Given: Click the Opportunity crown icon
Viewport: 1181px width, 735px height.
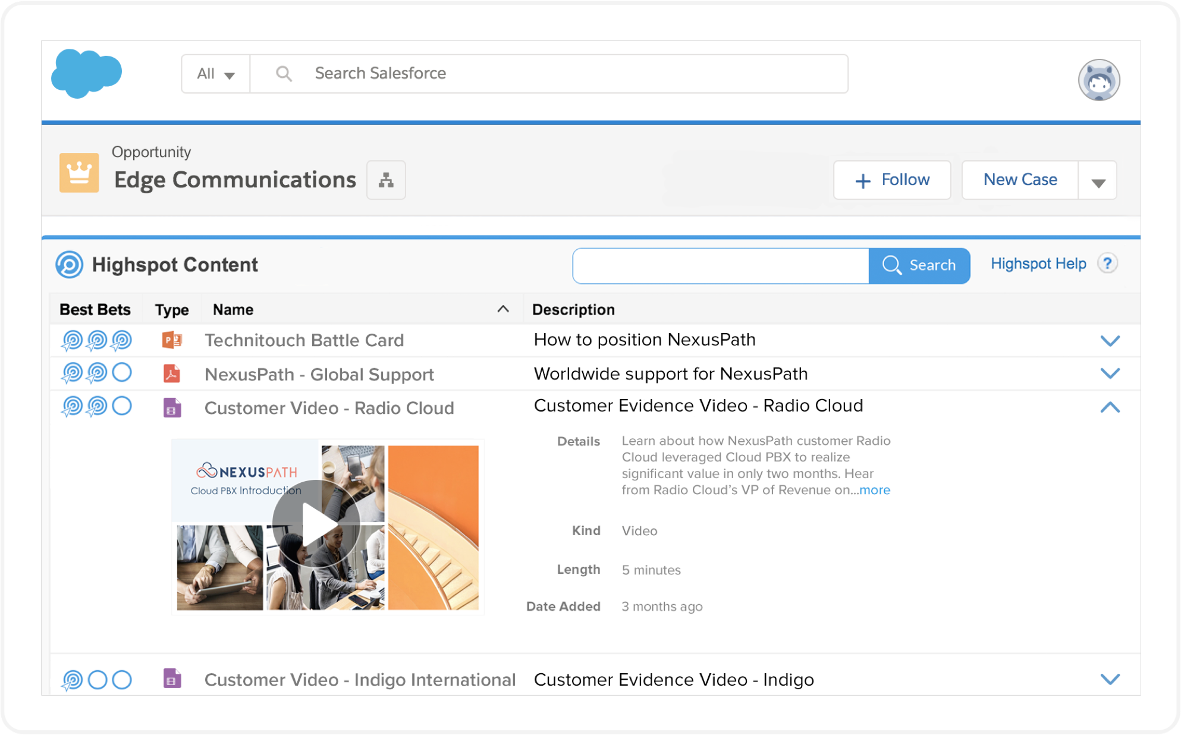Looking at the screenshot, I should (79, 173).
